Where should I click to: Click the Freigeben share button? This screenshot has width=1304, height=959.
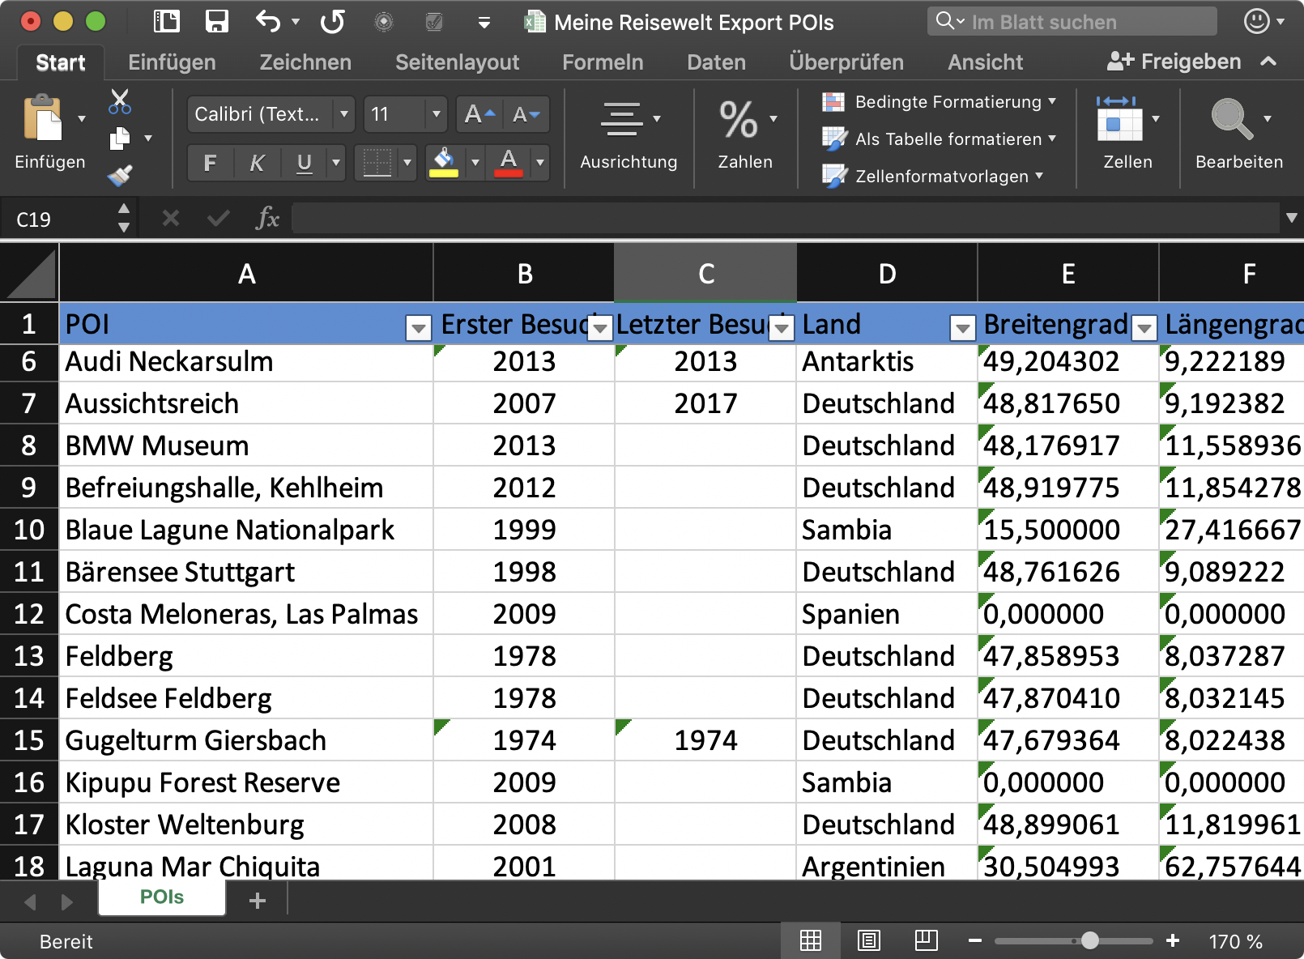[x=1174, y=62]
